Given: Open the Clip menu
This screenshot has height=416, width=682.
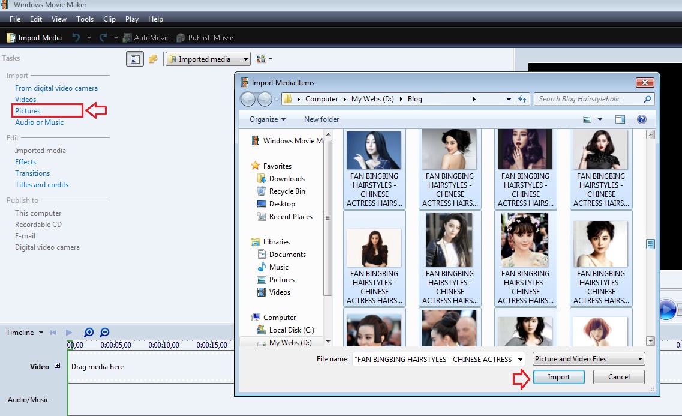Looking at the screenshot, I should coord(109,19).
